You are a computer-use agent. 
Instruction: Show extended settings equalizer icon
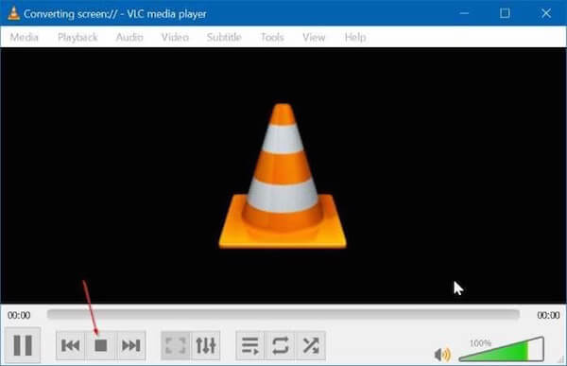click(x=206, y=345)
